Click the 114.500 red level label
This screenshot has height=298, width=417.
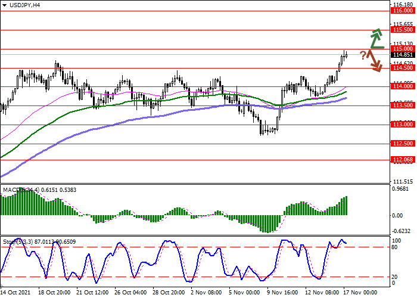[403, 68]
